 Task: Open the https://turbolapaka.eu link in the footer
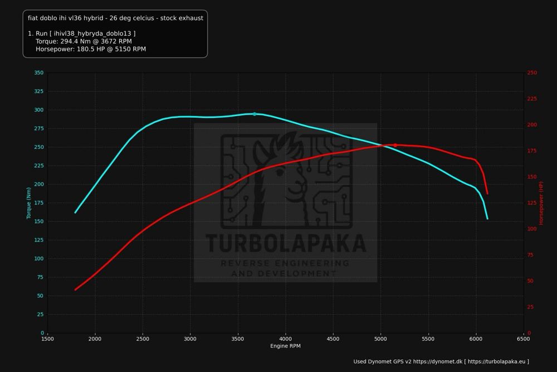click(x=496, y=362)
